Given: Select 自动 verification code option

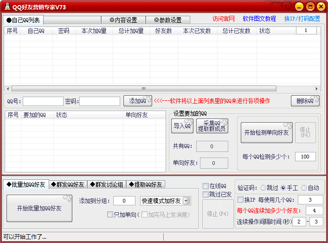Looking at the screenshot, I should (x=304, y=188).
